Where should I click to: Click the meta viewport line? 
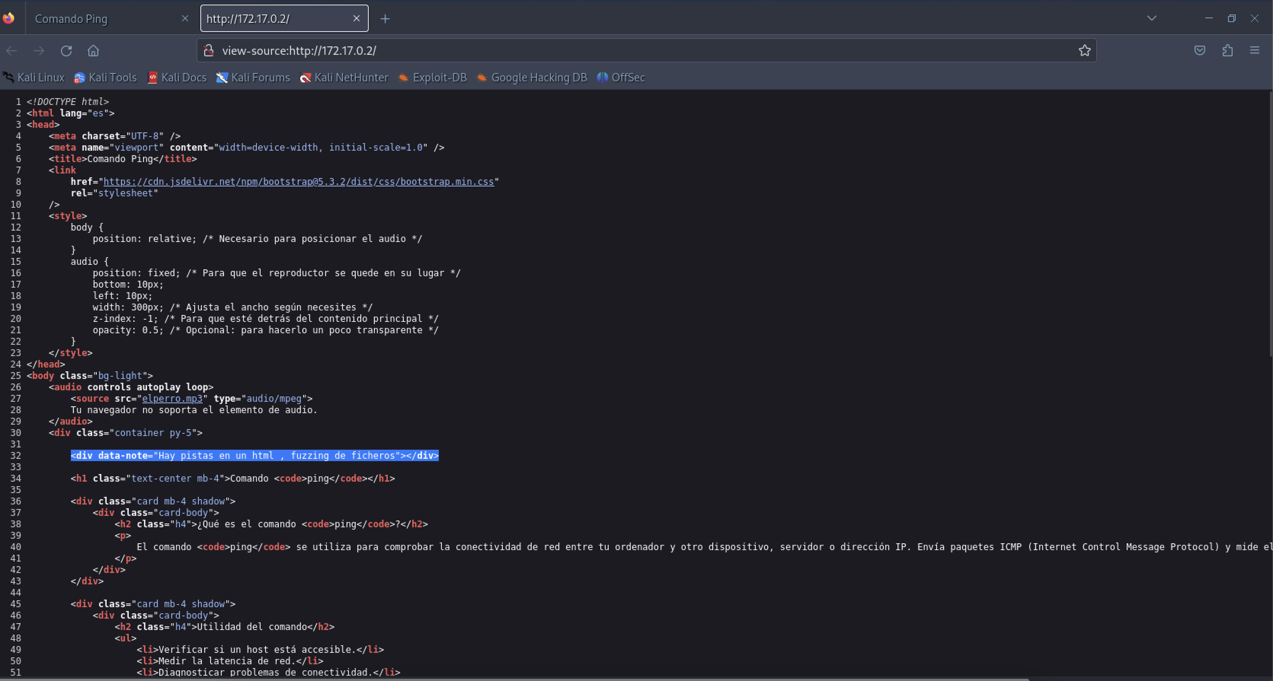pyautogui.click(x=246, y=148)
